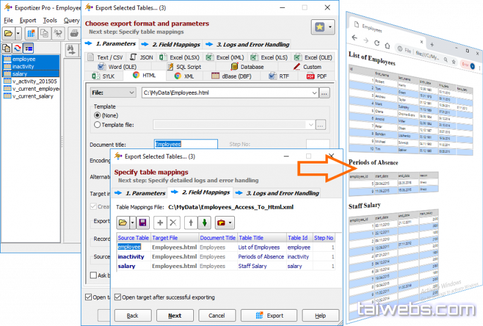Click the plus add mapping icon
483x326 pixels.
(x=160, y=223)
